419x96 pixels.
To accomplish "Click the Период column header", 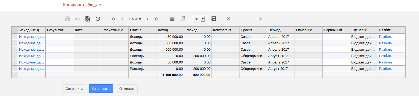I will pos(281,30).
